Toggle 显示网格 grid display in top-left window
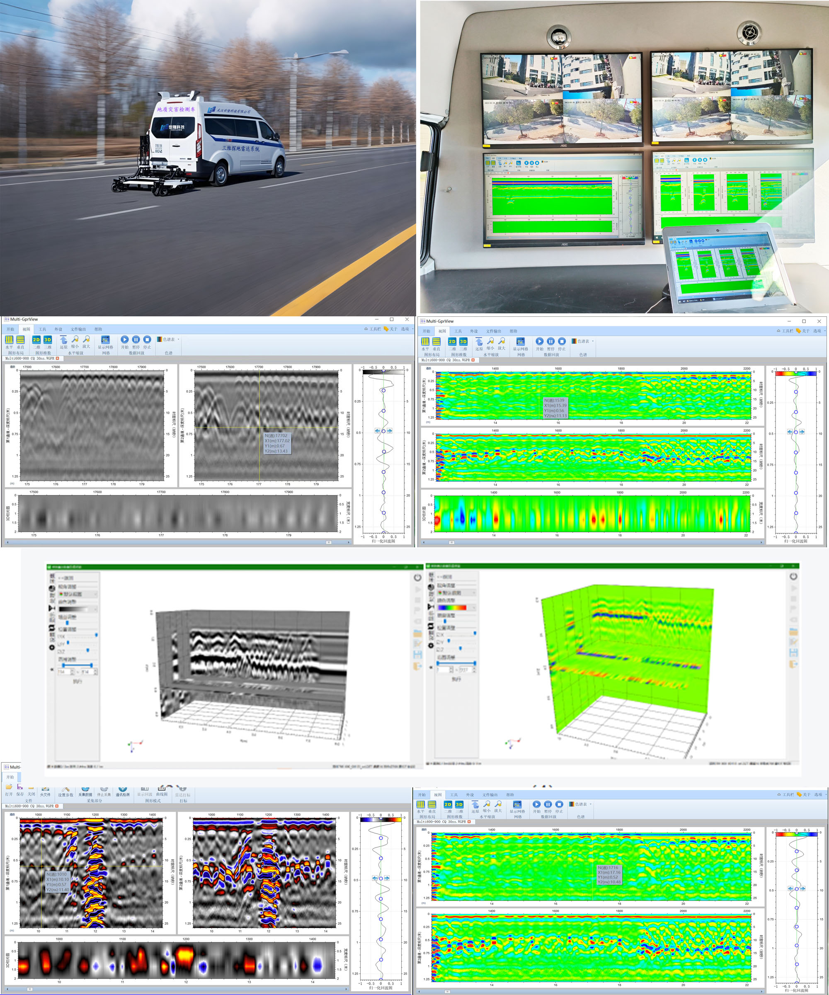Viewport: 829px width, 995px height. click(x=105, y=340)
